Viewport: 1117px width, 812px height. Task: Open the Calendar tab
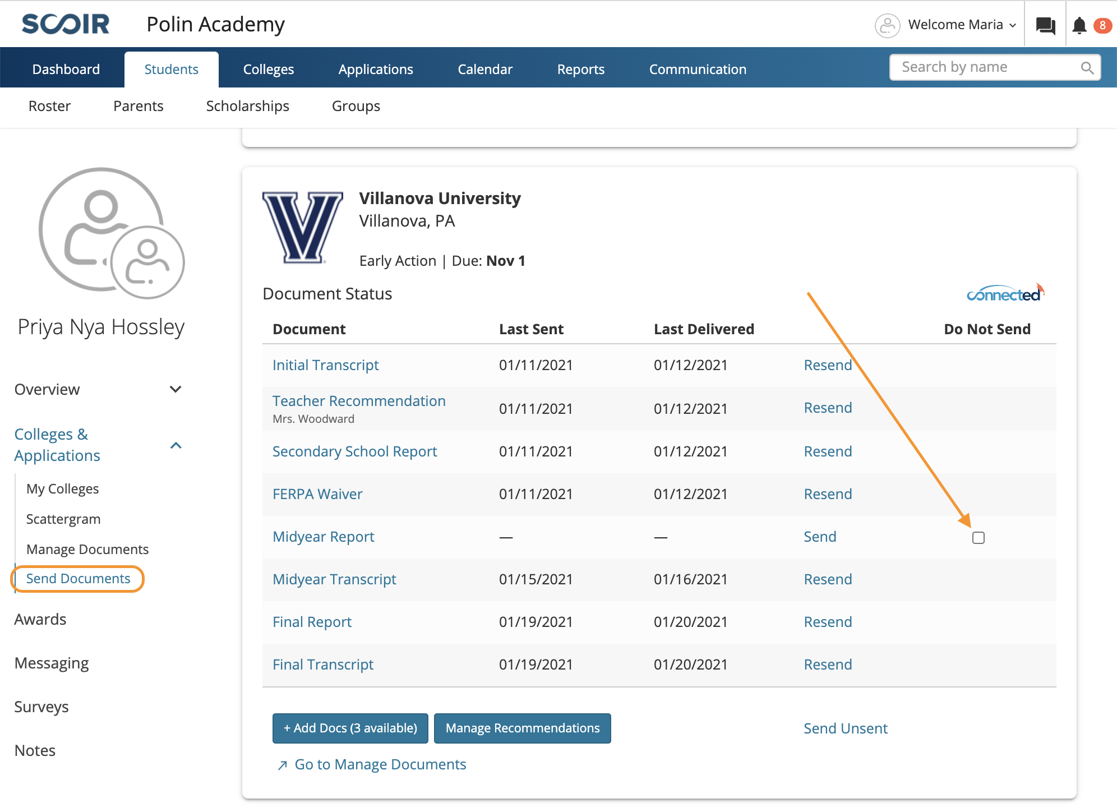pos(485,70)
